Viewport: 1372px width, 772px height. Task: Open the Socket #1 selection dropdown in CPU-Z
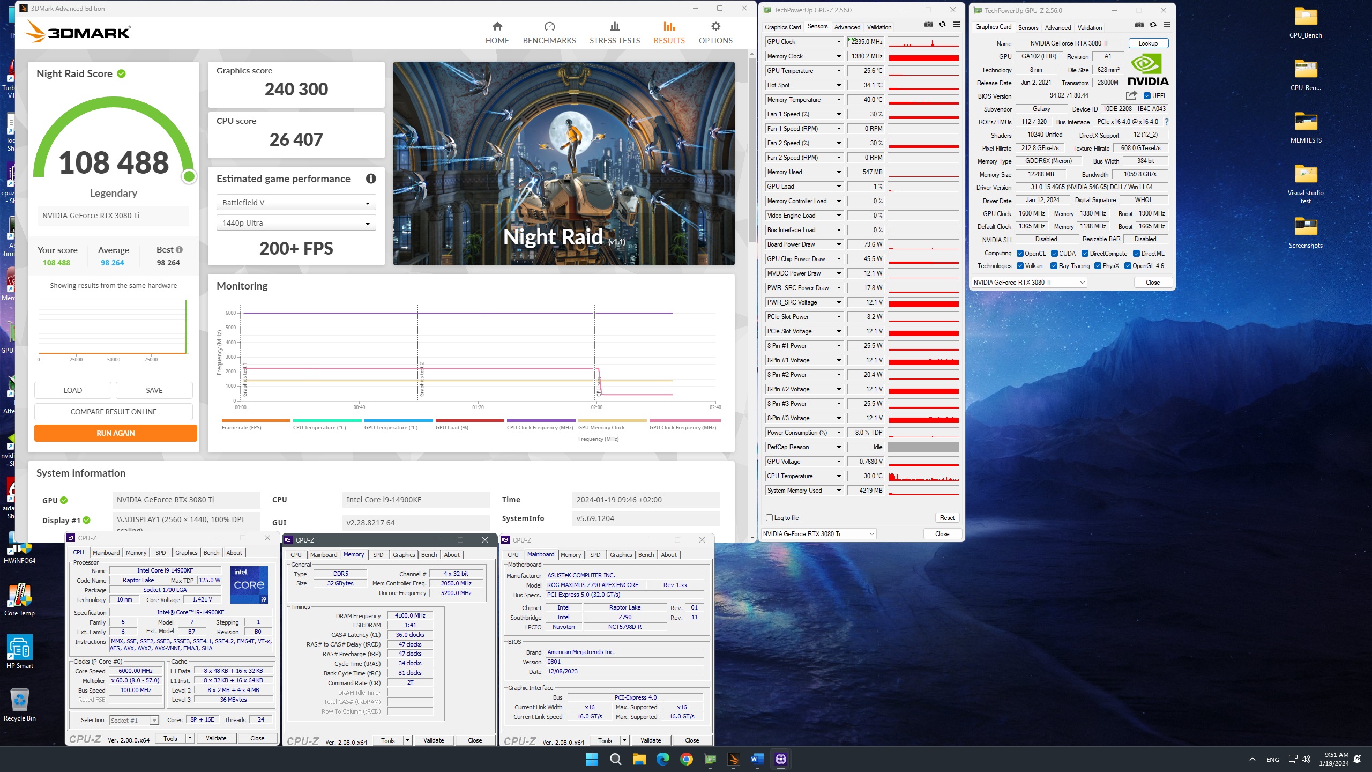[134, 721]
